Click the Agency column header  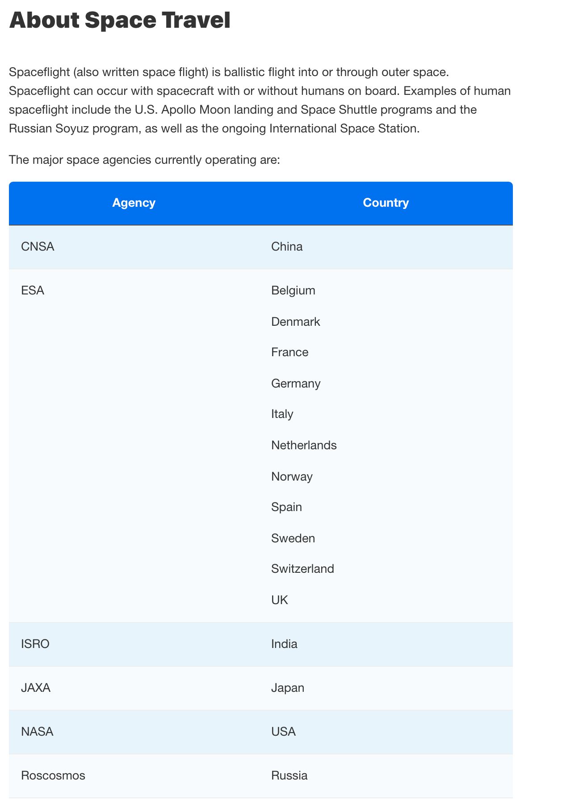[x=134, y=203]
